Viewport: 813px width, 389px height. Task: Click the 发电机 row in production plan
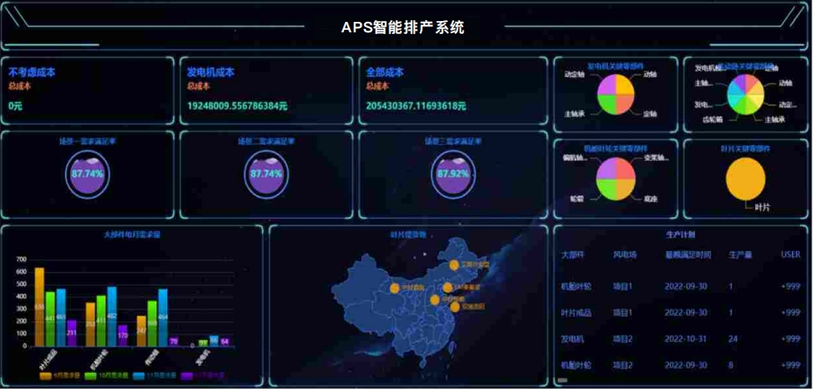(574, 338)
